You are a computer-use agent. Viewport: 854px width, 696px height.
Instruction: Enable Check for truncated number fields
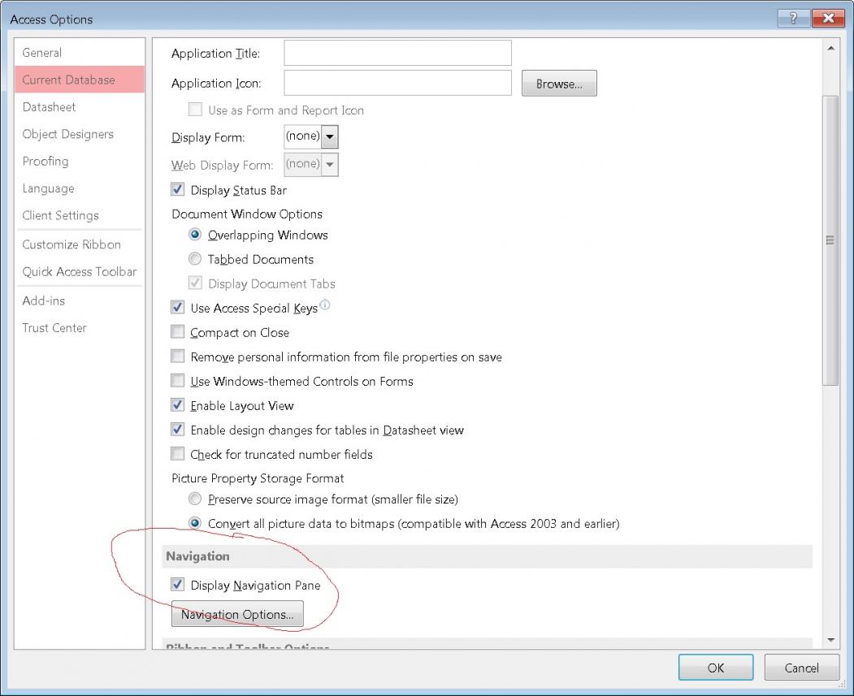[x=178, y=454]
